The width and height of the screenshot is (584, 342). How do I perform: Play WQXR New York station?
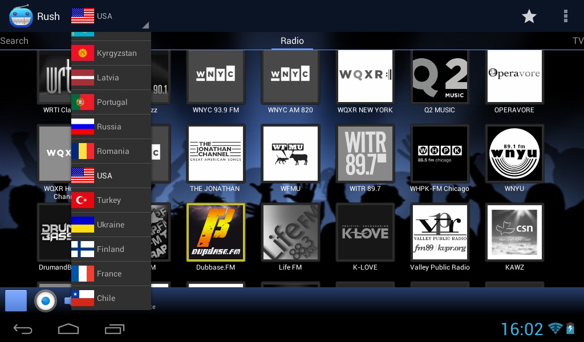tap(365, 82)
